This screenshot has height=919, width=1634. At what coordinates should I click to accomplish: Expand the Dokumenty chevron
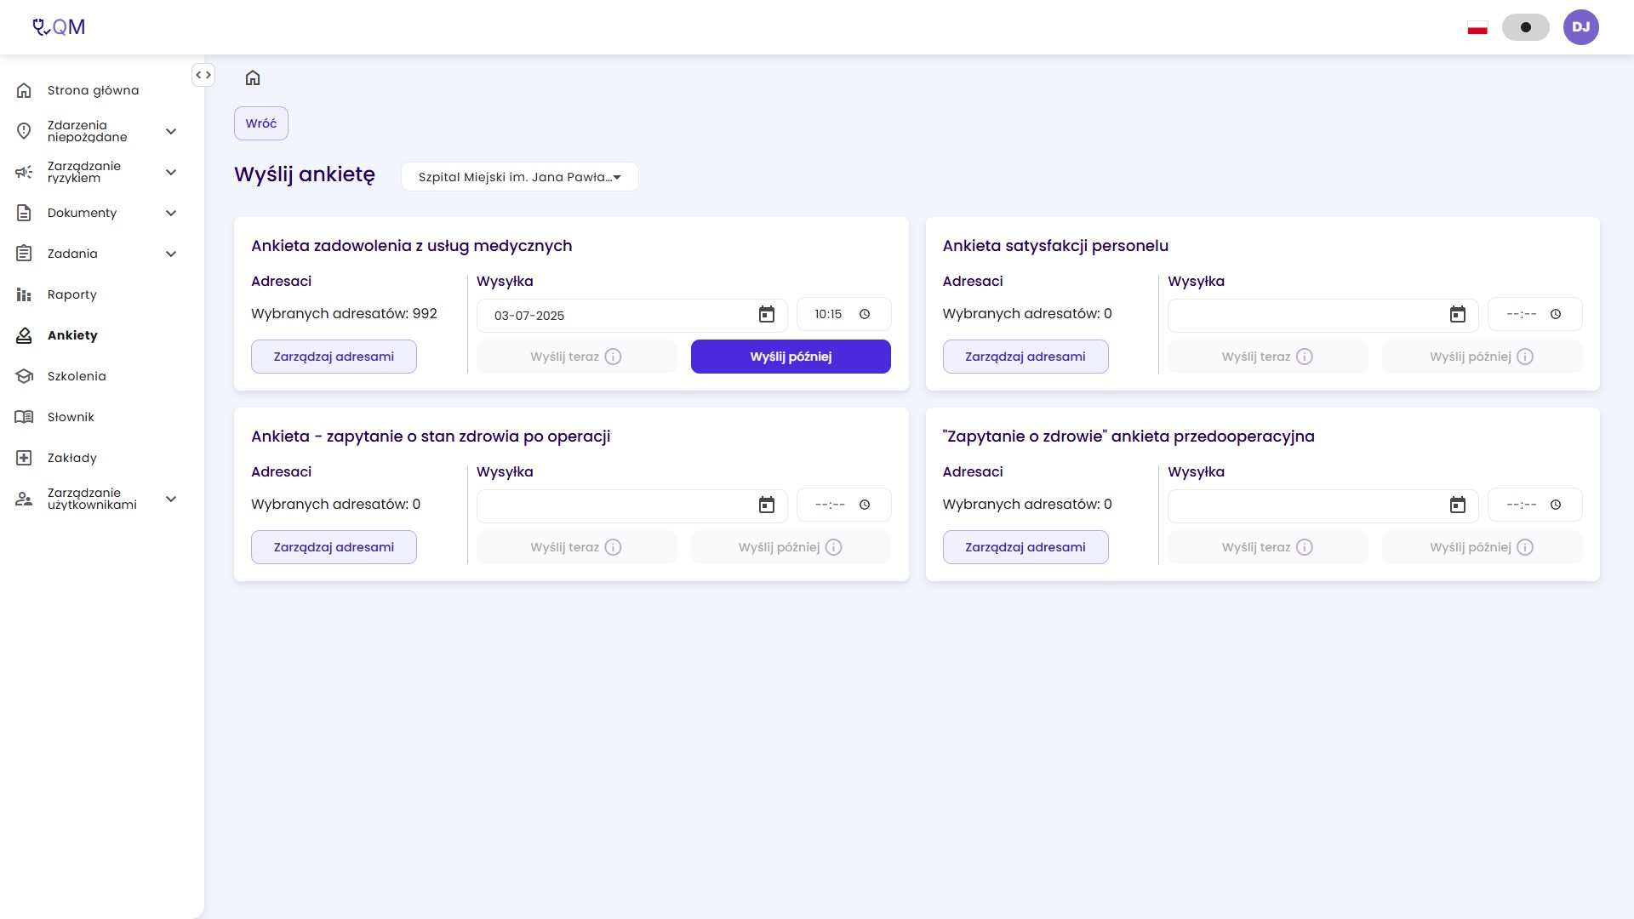[x=170, y=213]
